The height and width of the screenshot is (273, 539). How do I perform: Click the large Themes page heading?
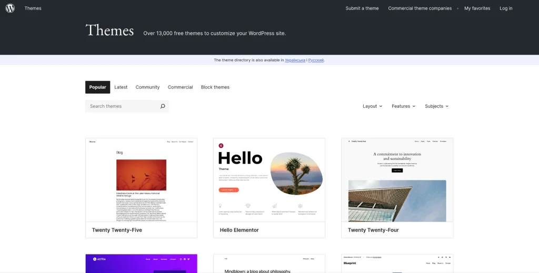pyautogui.click(x=109, y=30)
